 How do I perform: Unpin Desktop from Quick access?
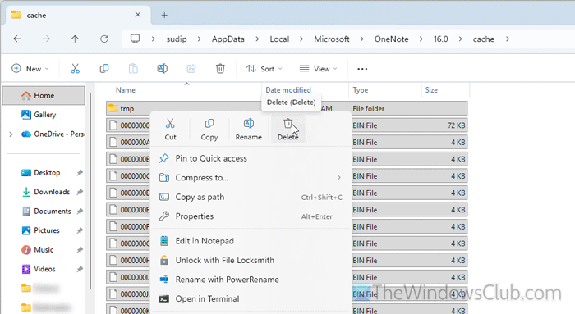click(80, 173)
